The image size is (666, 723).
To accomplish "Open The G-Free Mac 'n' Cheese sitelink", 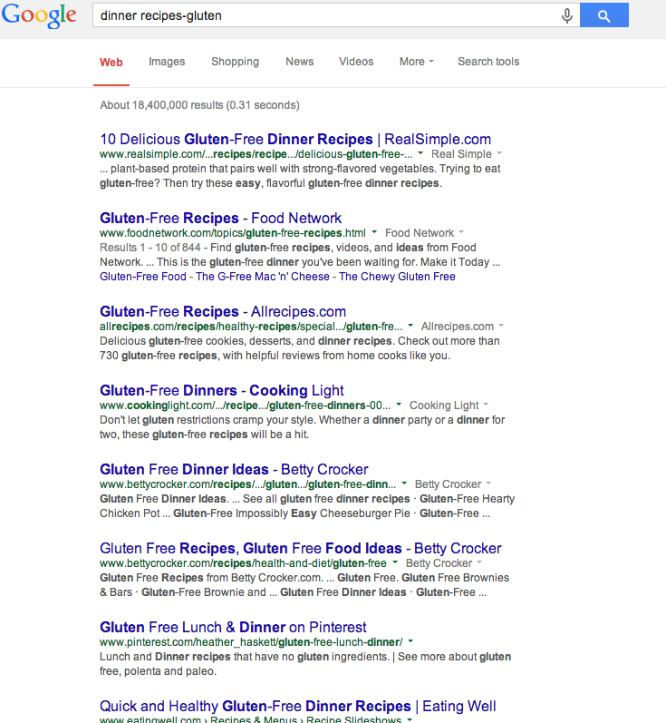I will 263,277.
